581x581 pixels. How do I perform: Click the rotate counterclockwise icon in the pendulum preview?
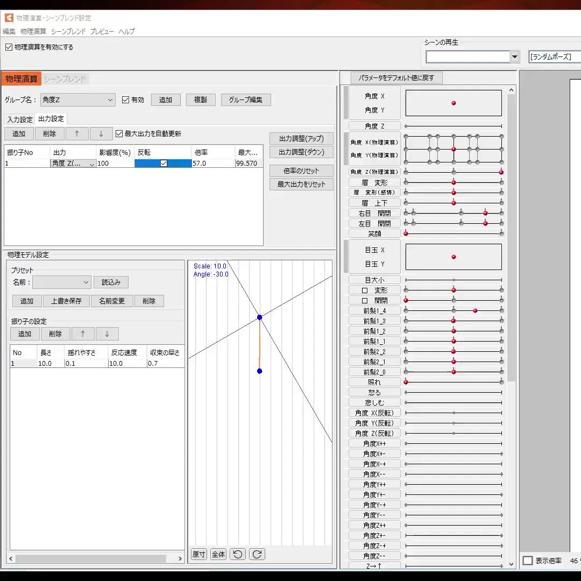coord(238,554)
